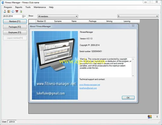This screenshot has width=162, height=125.
Task: Open the Reports menu
Action: [x=19, y=7]
